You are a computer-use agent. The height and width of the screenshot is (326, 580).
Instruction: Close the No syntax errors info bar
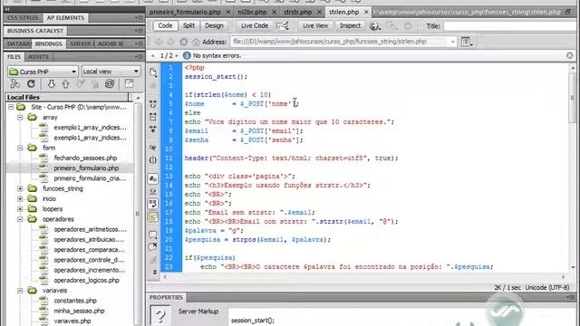point(570,55)
